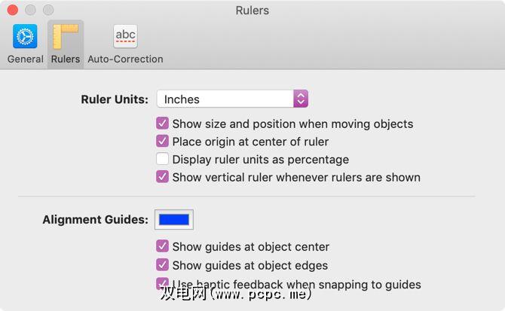
Task: Disable Show guides at object edges
Action: tap(162, 265)
